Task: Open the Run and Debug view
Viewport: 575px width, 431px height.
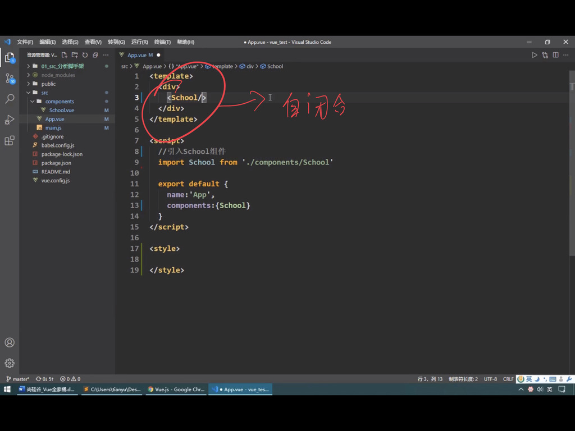Action: [x=10, y=120]
